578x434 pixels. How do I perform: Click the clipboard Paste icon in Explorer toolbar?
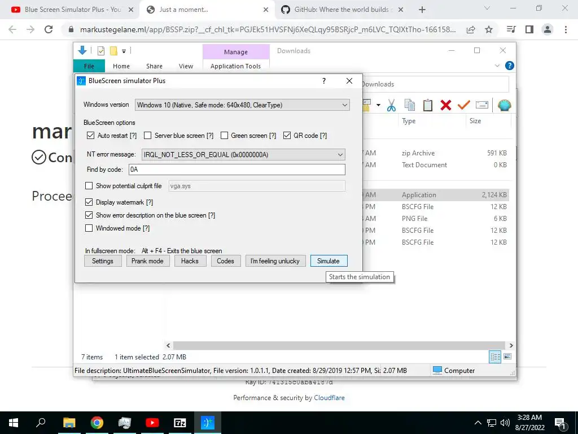pyautogui.click(x=428, y=105)
